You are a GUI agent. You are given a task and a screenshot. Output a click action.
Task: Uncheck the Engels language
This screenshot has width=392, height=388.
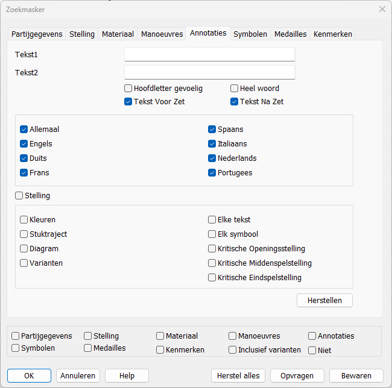click(x=24, y=143)
